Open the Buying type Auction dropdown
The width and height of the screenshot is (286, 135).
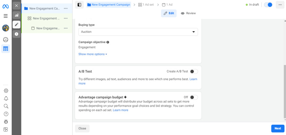(x=138, y=32)
